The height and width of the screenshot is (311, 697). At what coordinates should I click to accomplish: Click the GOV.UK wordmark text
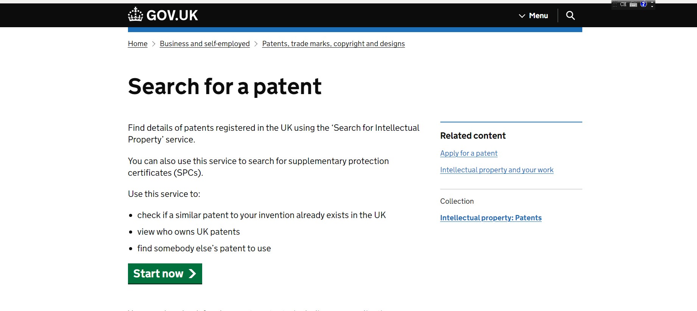pyautogui.click(x=172, y=15)
